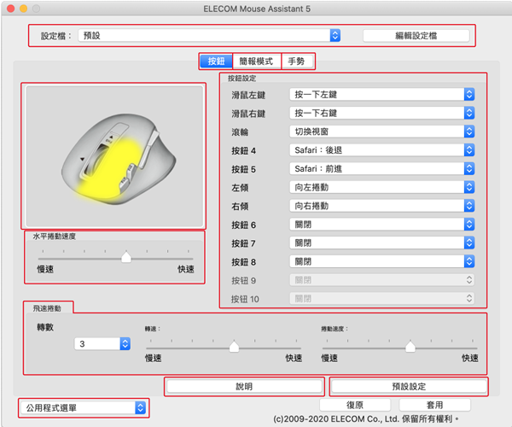Open the 設定檔 profile dropdown
The height and width of the screenshot is (427, 512).
[x=209, y=35]
